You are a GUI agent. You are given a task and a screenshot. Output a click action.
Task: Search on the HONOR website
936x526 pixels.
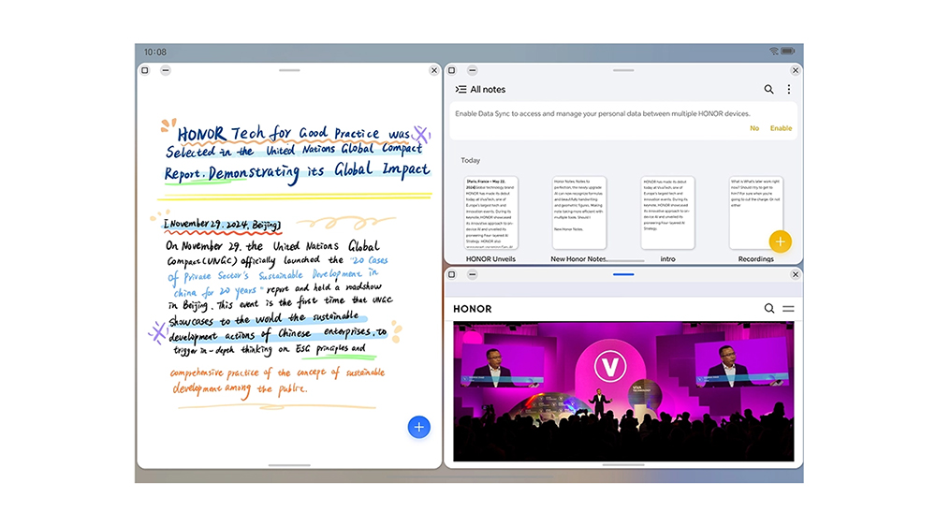point(768,308)
